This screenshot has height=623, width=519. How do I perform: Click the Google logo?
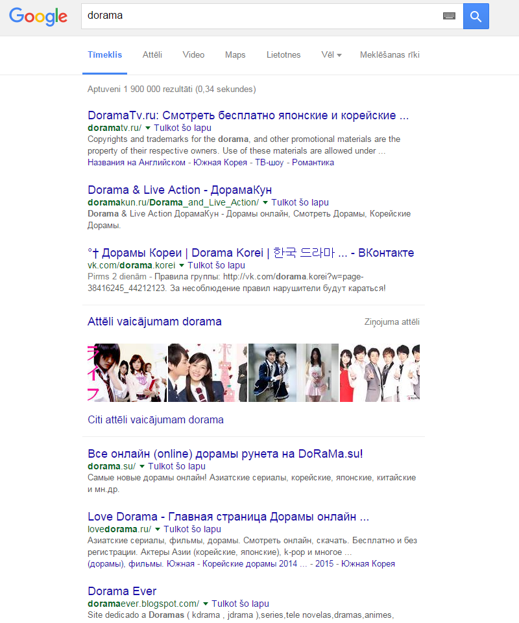coord(38,16)
